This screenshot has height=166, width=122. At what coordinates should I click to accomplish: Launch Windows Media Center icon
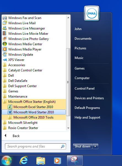click(x=5, y=44)
